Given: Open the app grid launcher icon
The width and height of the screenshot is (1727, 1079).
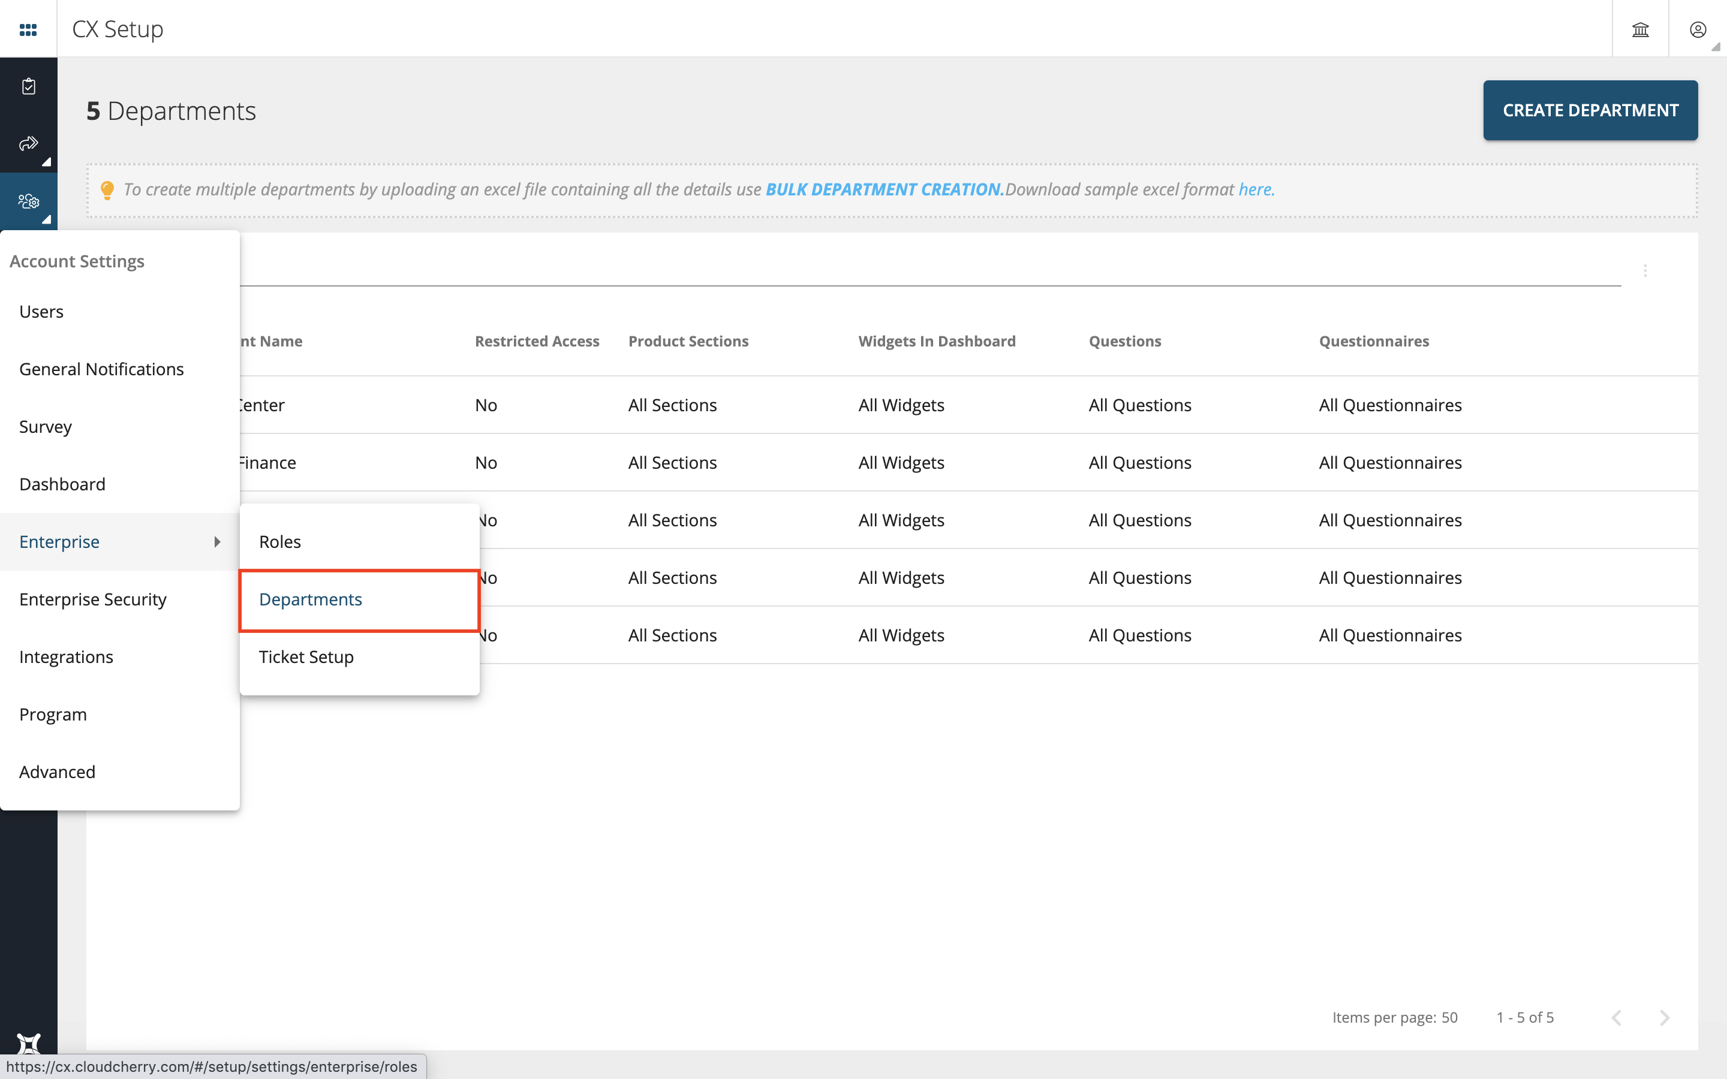Looking at the screenshot, I should 28,29.
